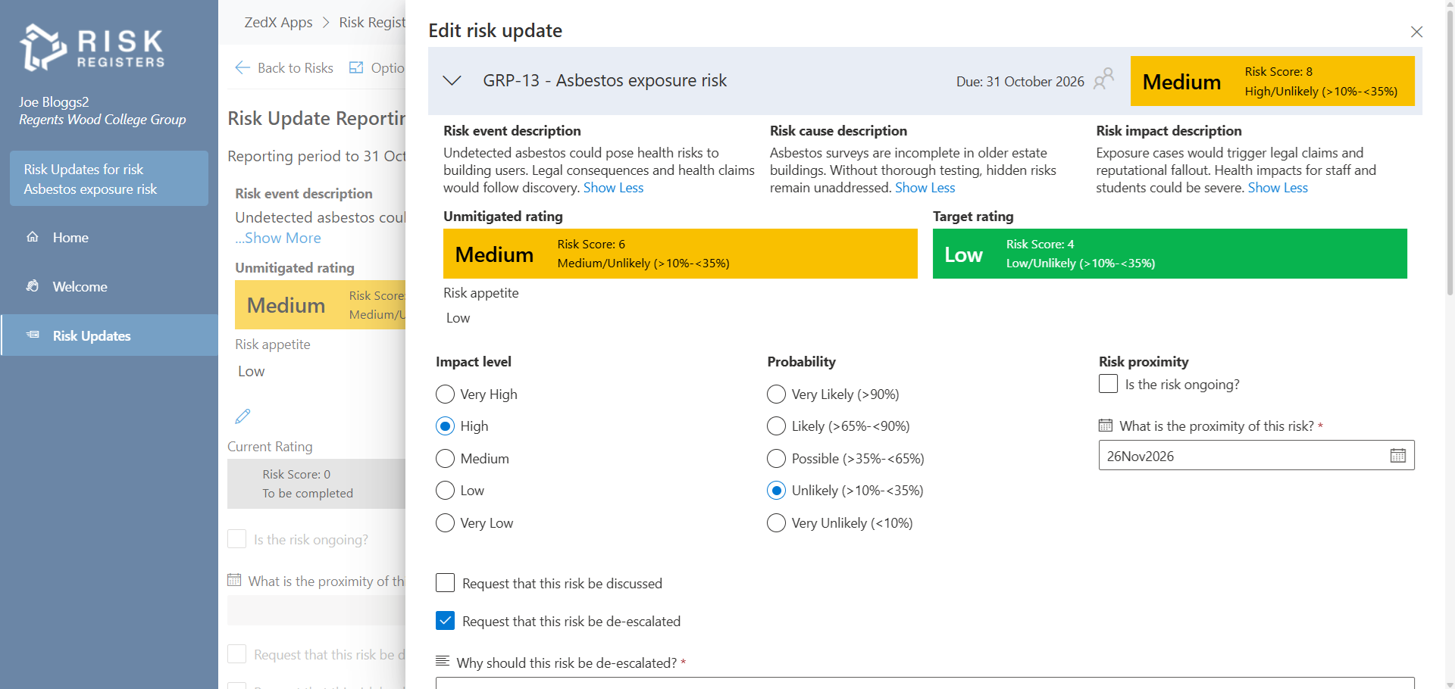Click the pencil edit icon under Risk appetite

pos(242,416)
